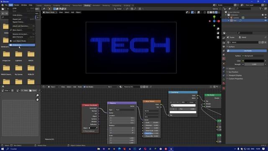Toggle Collection exclude from view layer checkbox

point(263,15)
